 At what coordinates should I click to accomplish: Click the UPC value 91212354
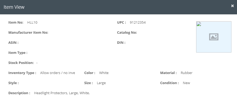point(138,22)
